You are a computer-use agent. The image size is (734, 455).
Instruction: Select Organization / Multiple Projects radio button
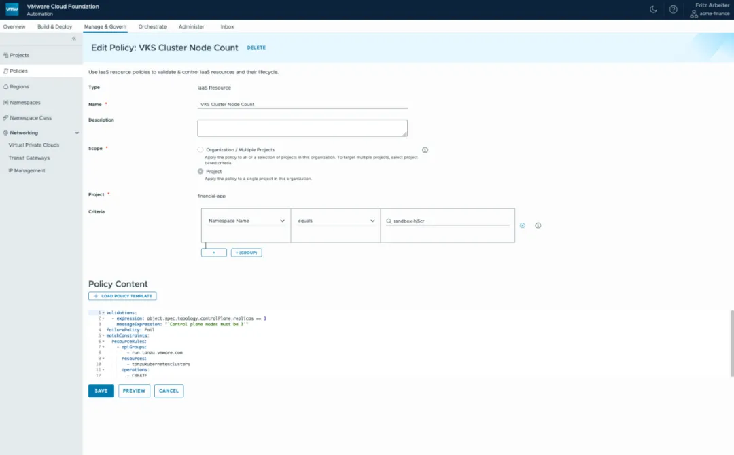click(200, 149)
